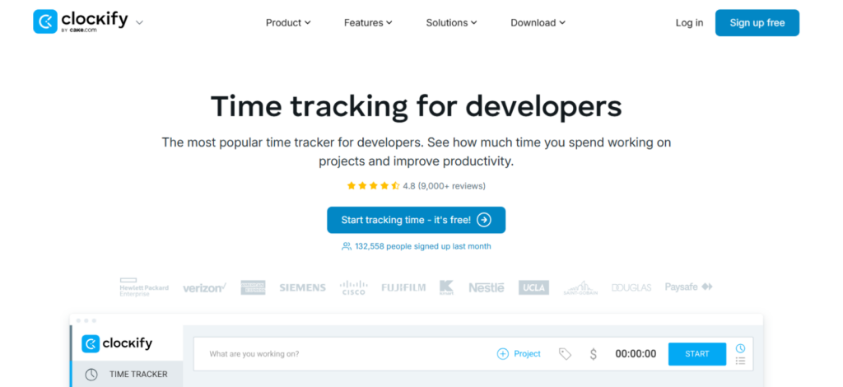Click the Log in link
The image size is (843, 387).
click(x=689, y=22)
